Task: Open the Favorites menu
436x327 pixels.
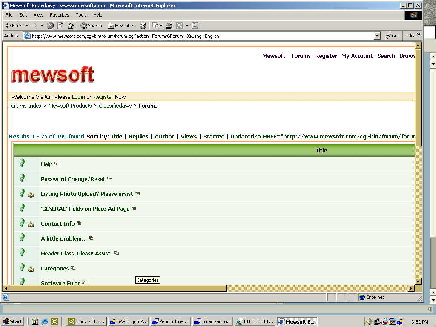Action: (x=60, y=15)
